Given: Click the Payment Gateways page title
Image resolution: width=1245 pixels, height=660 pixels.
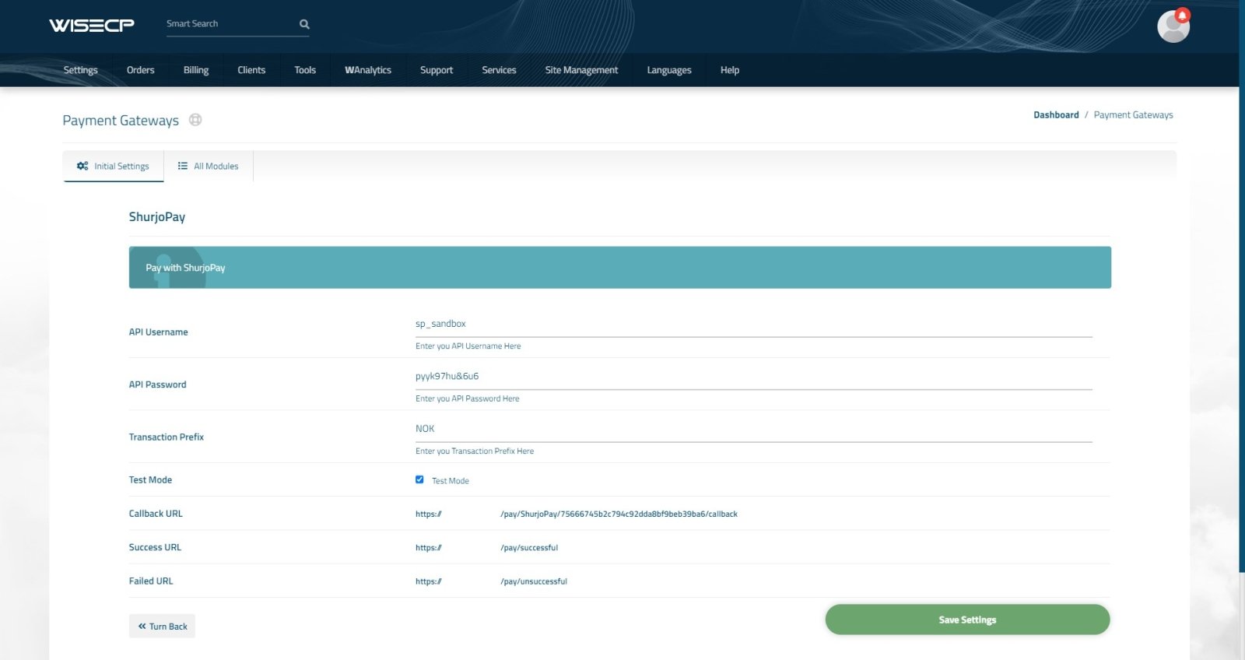Looking at the screenshot, I should (121, 121).
